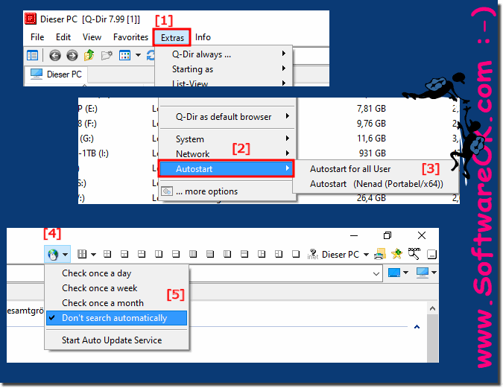Expand the Starting as submenu
Viewport: 503px width, 388px height.
click(224, 69)
